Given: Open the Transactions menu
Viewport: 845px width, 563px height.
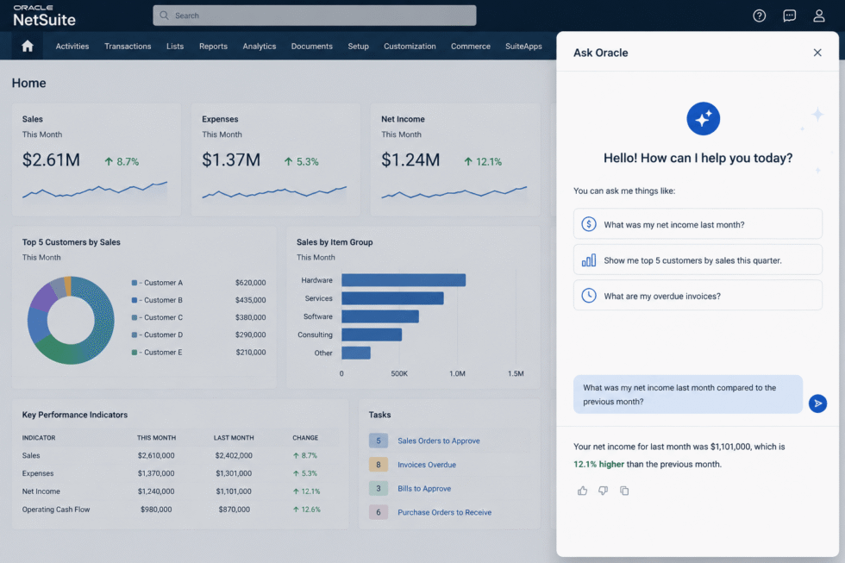Looking at the screenshot, I should point(128,47).
